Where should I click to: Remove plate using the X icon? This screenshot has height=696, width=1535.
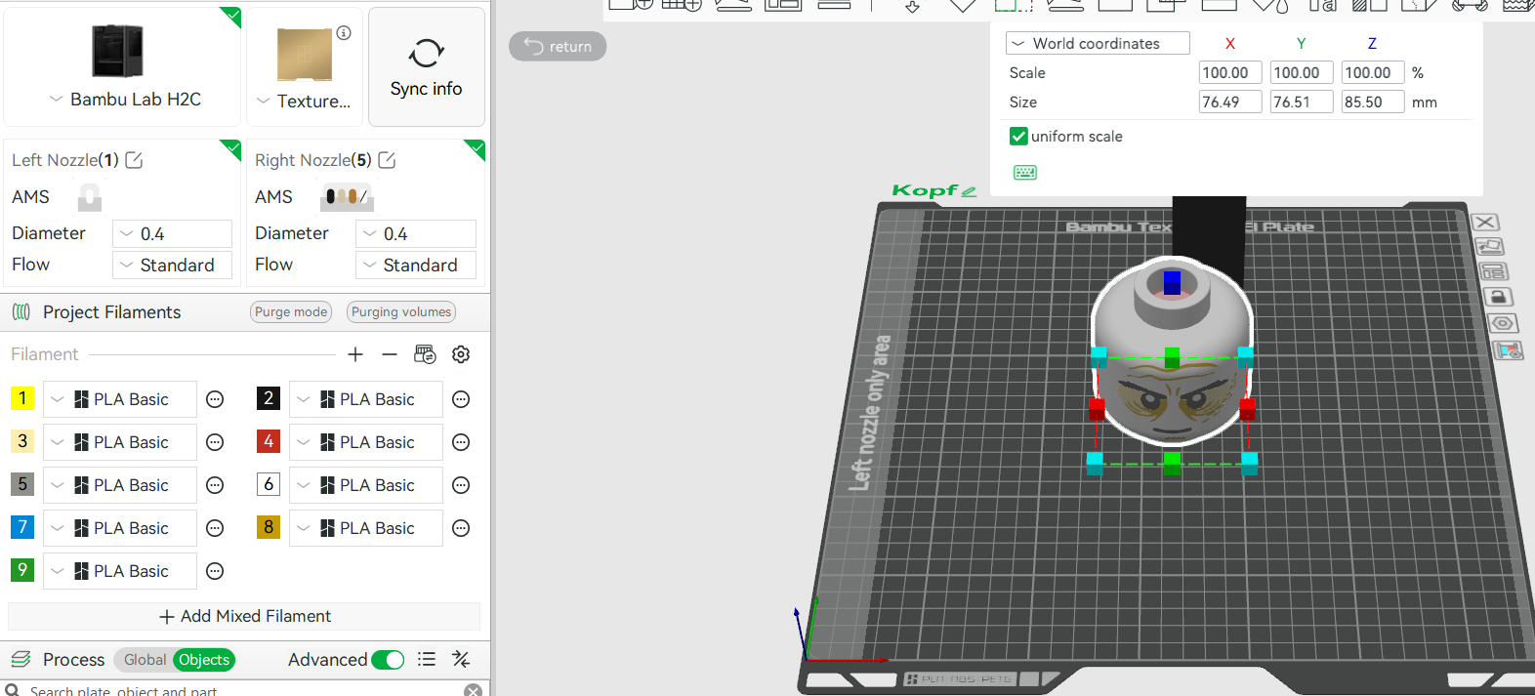point(1485,223)
